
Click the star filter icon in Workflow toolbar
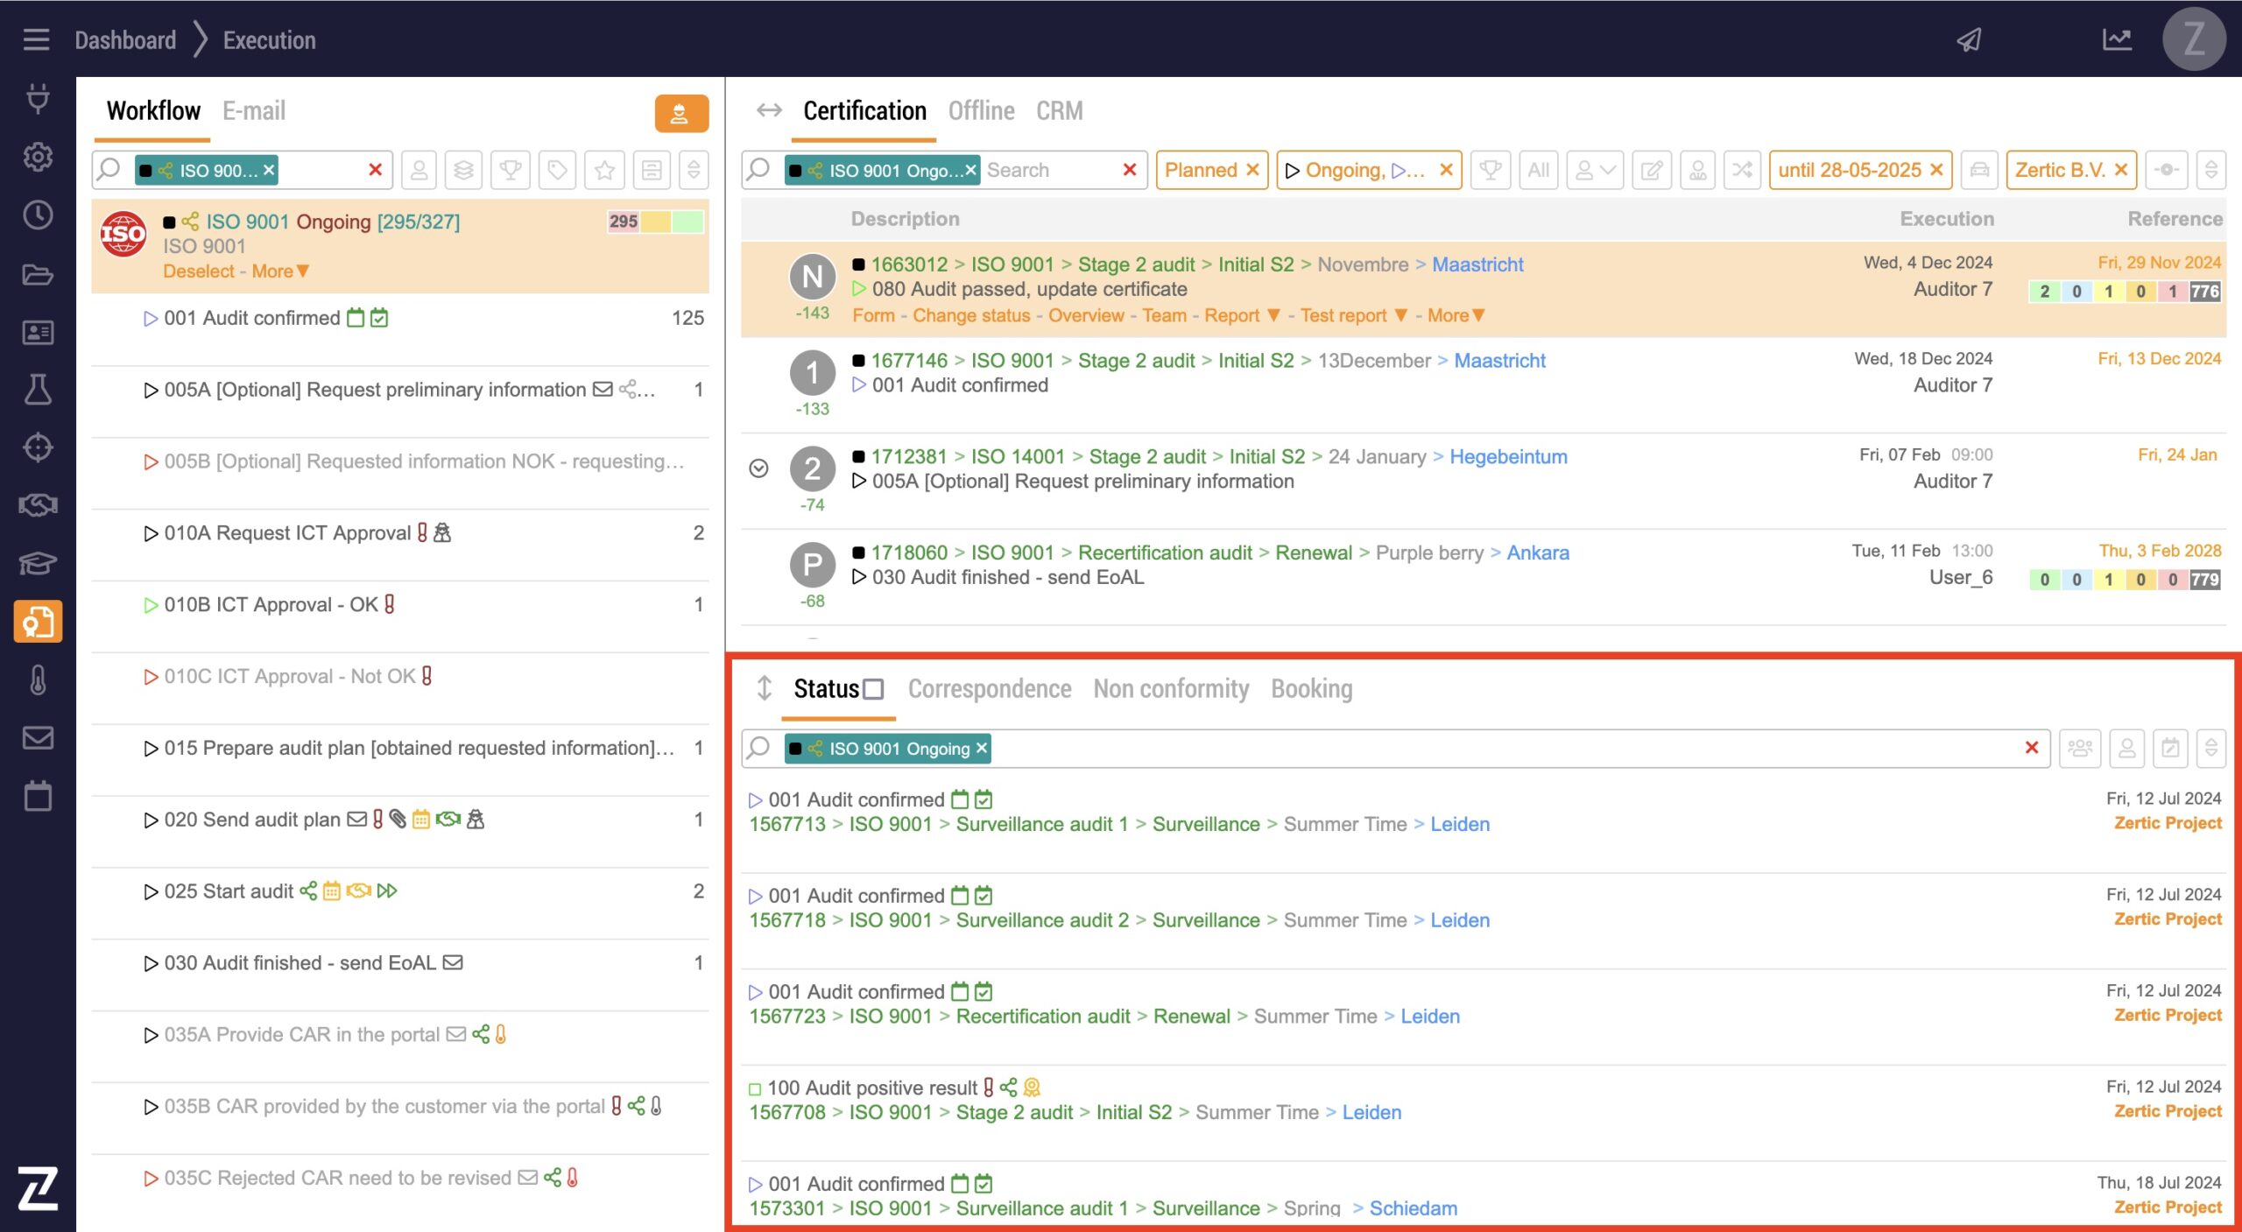(x=604, y=170)
